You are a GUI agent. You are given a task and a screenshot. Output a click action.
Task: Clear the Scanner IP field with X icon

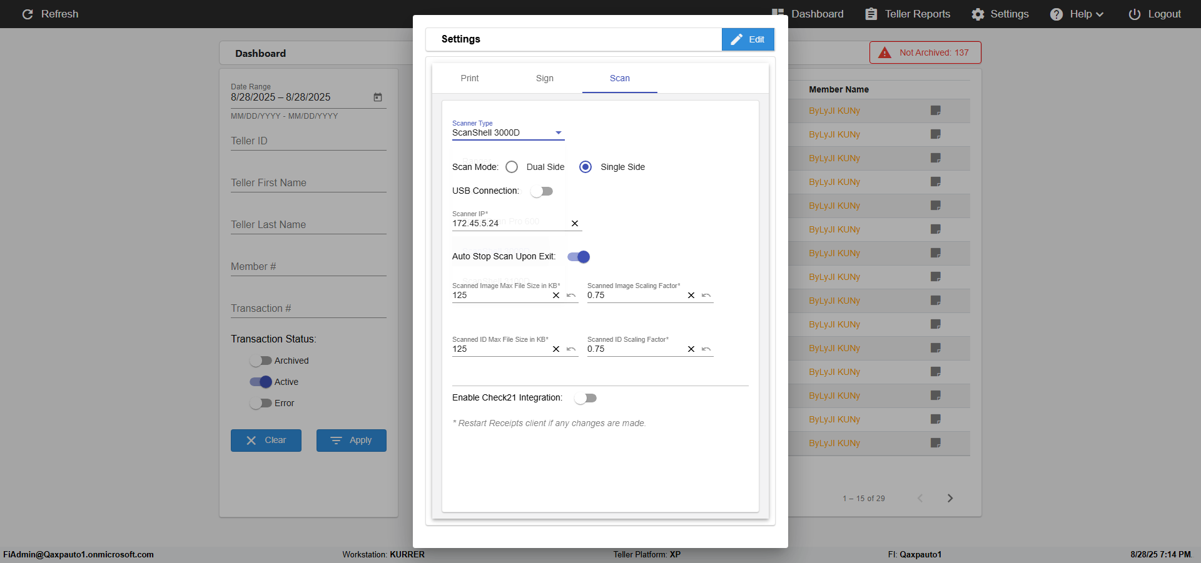point(574,224)
